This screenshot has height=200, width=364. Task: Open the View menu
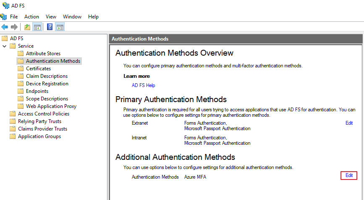[51, 17]
